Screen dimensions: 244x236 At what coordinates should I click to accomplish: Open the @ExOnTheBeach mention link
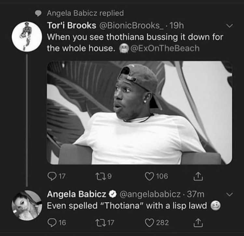click(165, 48)
